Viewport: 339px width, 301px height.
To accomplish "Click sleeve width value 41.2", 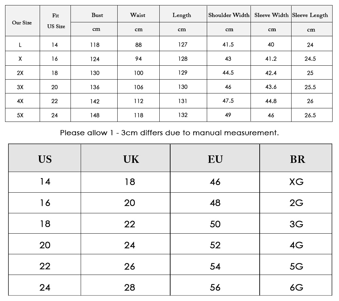I will [271, 59].
